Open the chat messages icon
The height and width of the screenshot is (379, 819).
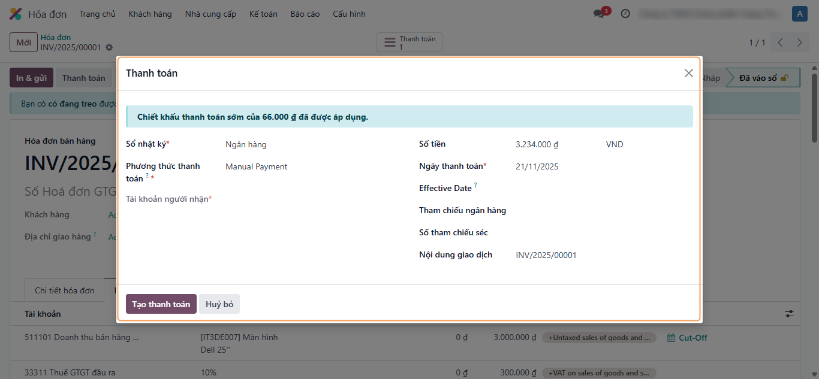599,14
